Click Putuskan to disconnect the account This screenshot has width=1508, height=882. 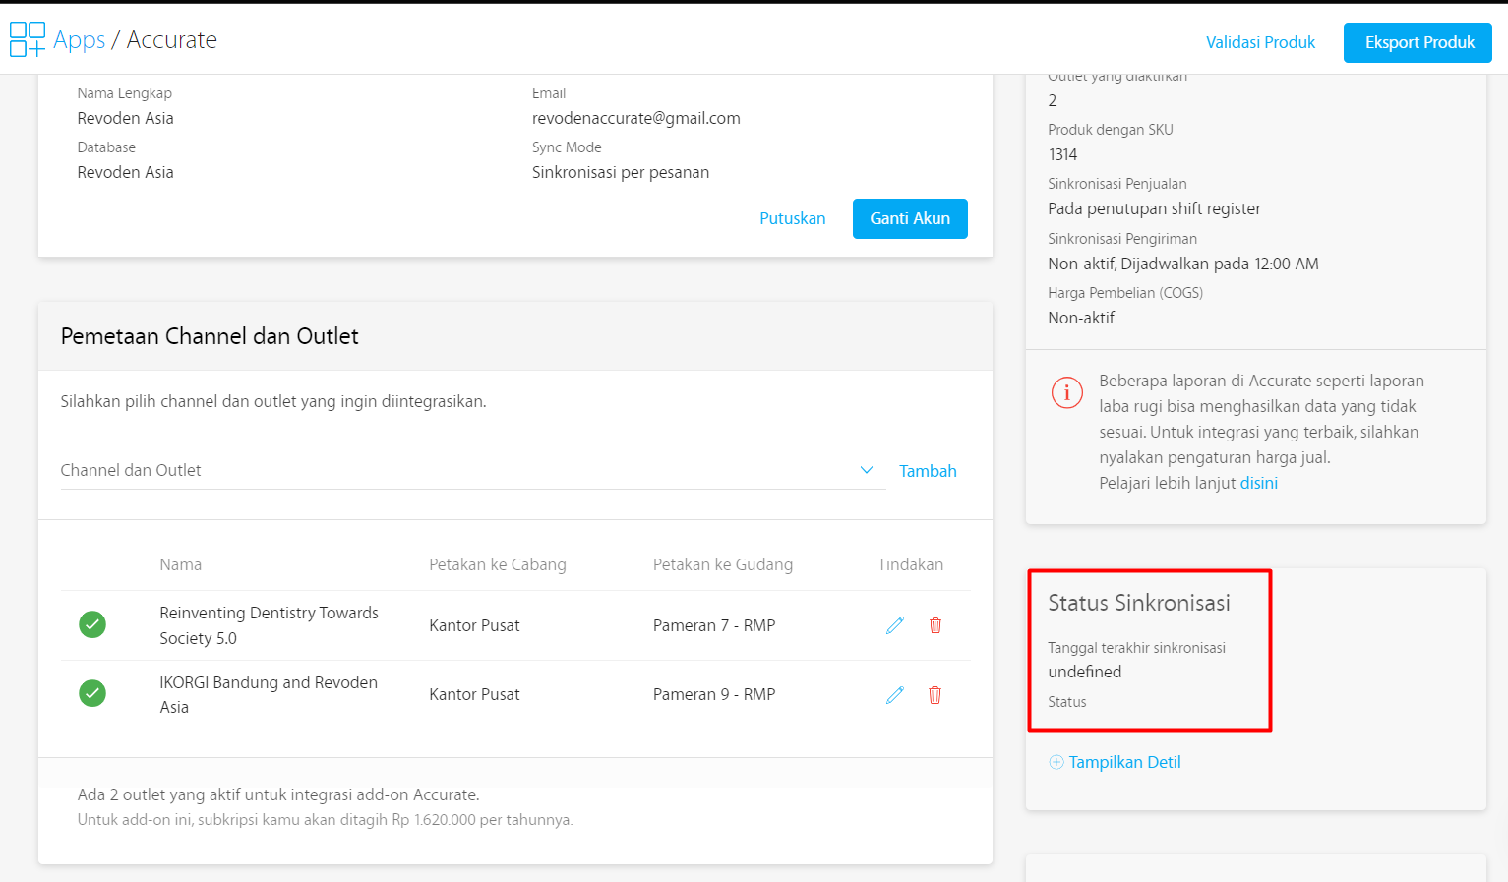point(792,218)
